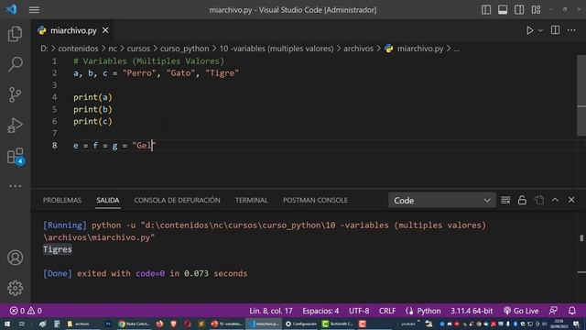Open run options dropdown arrow
586x330 pixels.
click(540, 30)
